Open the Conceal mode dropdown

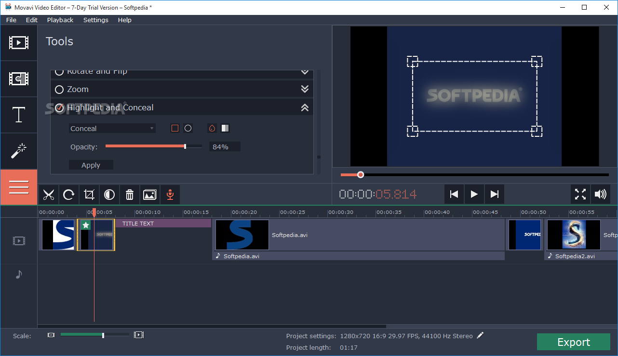[x=112, y=129]
